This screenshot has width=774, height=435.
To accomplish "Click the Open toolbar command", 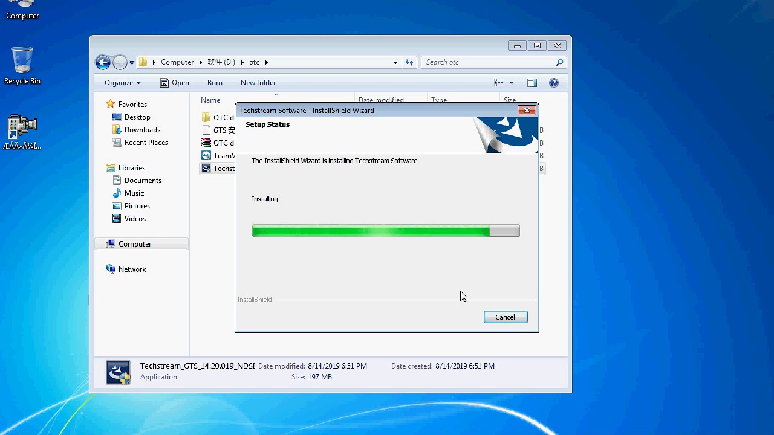I will click(175, 83).
